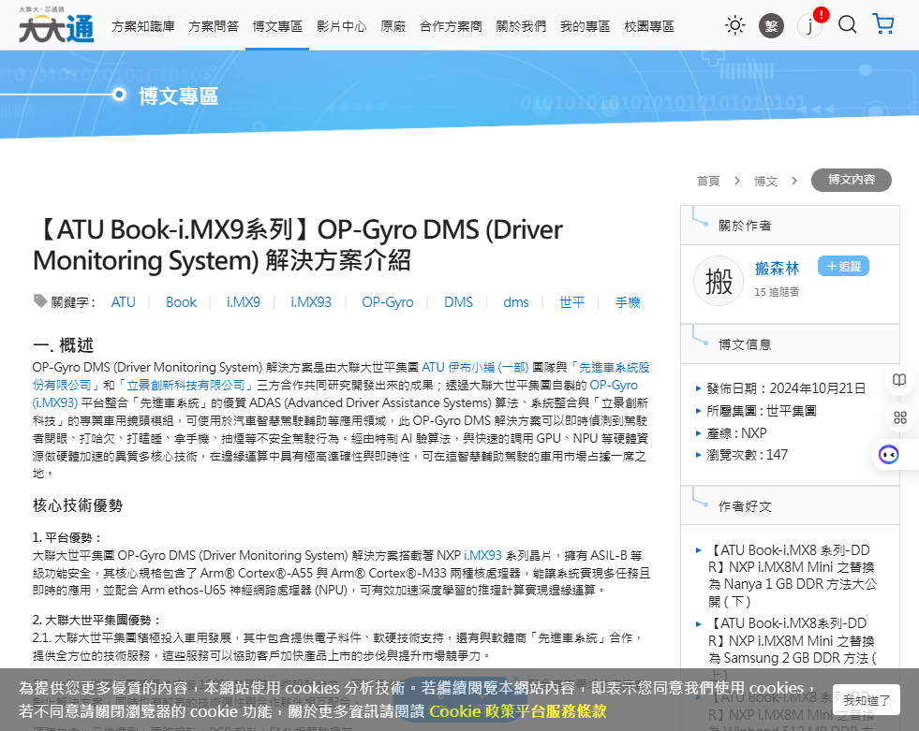Open 關於我們 menu
This screenshot has height=731, width=919.
click(521, 26)
